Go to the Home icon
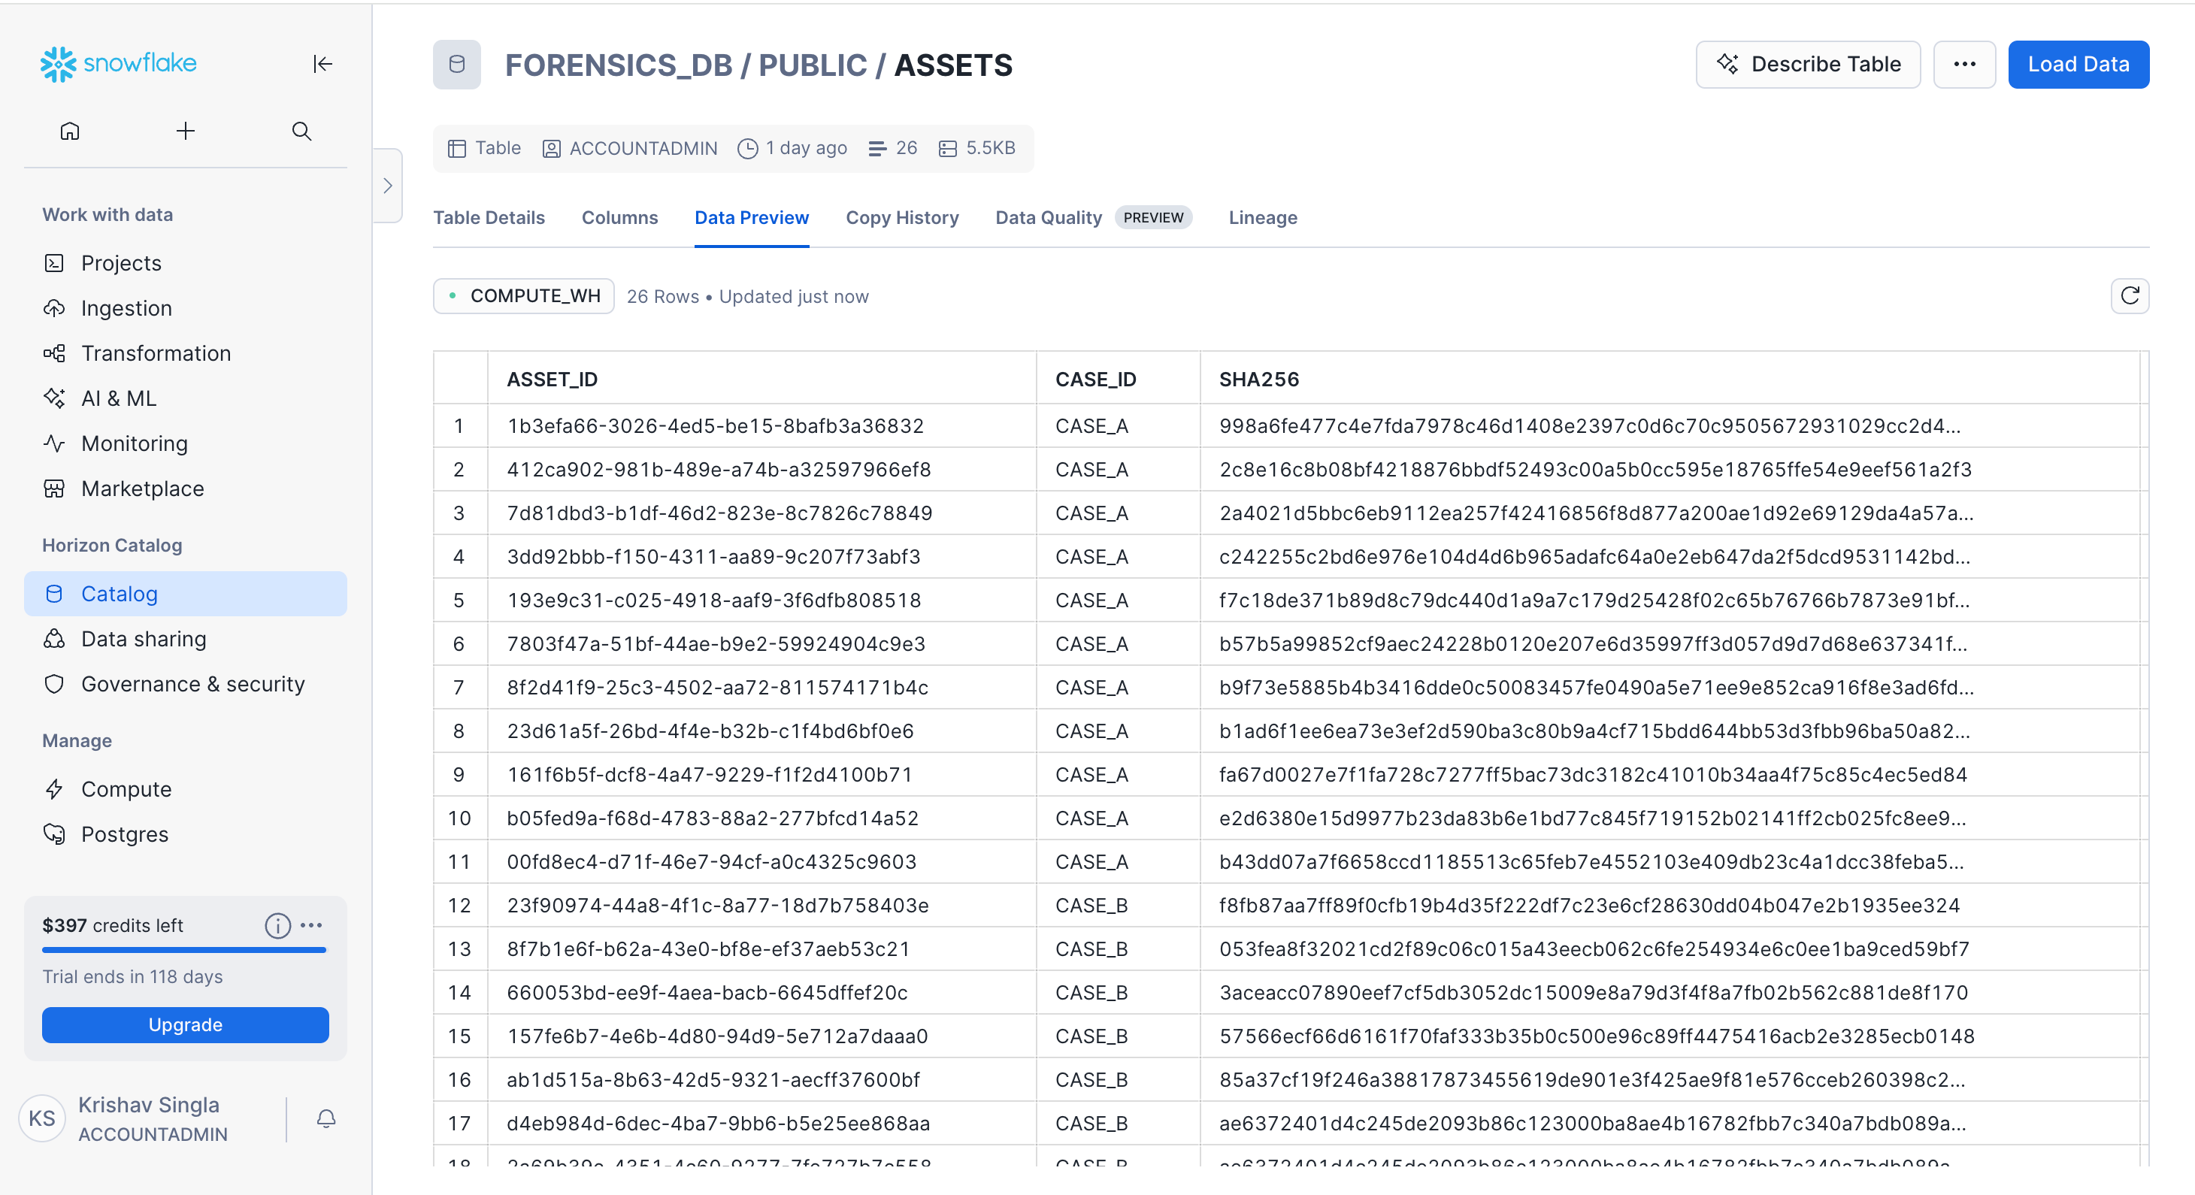The width and height of the screenshot is (2195, 1195). 70,132
